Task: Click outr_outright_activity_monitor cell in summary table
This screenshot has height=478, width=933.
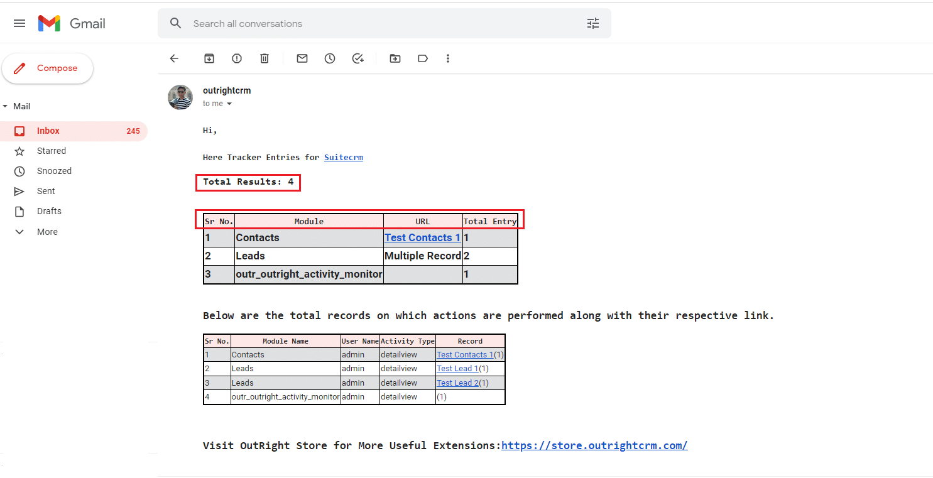Action: 309,274
